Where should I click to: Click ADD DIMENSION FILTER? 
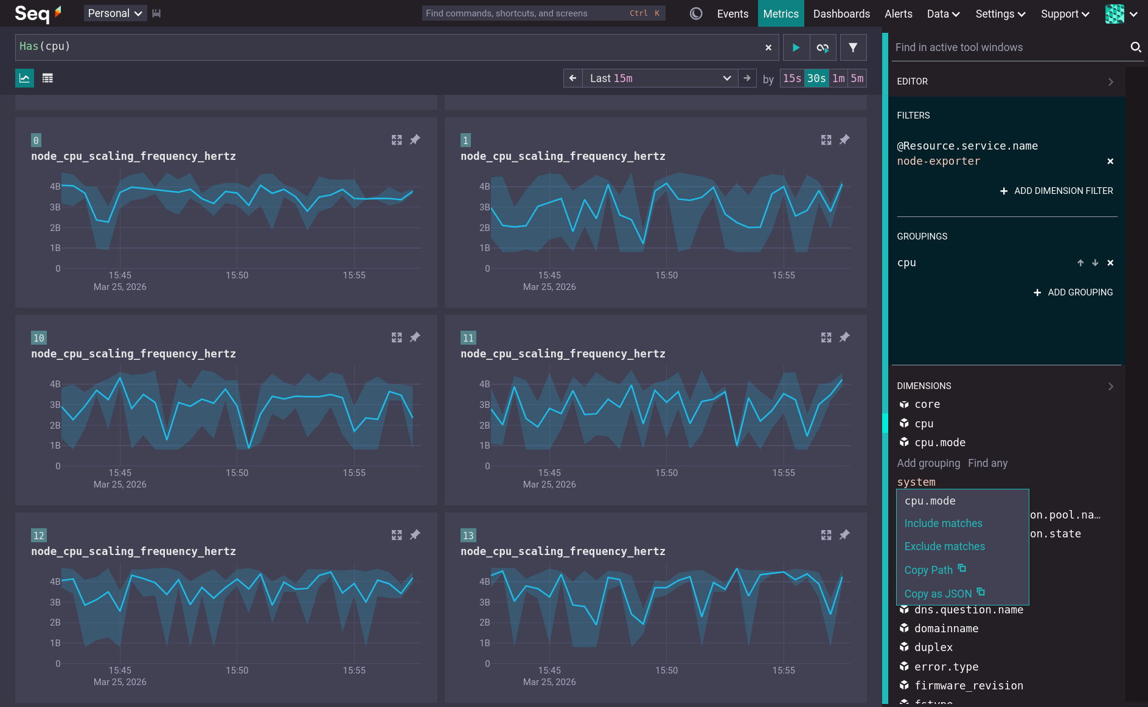1057,191
